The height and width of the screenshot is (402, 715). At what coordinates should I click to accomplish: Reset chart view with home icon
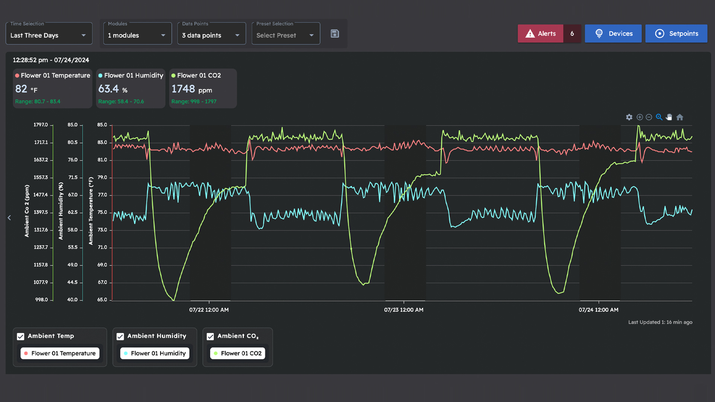[x=680, y=117]
